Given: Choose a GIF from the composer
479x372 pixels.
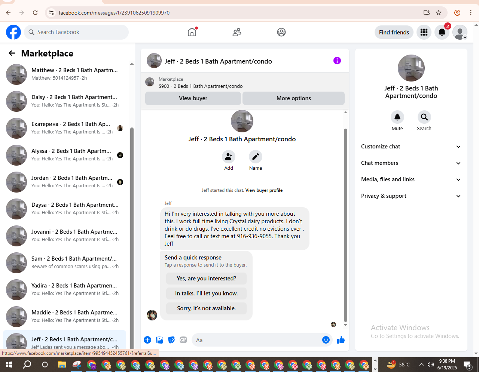Looking at the screenshot, I should (183, 340).
